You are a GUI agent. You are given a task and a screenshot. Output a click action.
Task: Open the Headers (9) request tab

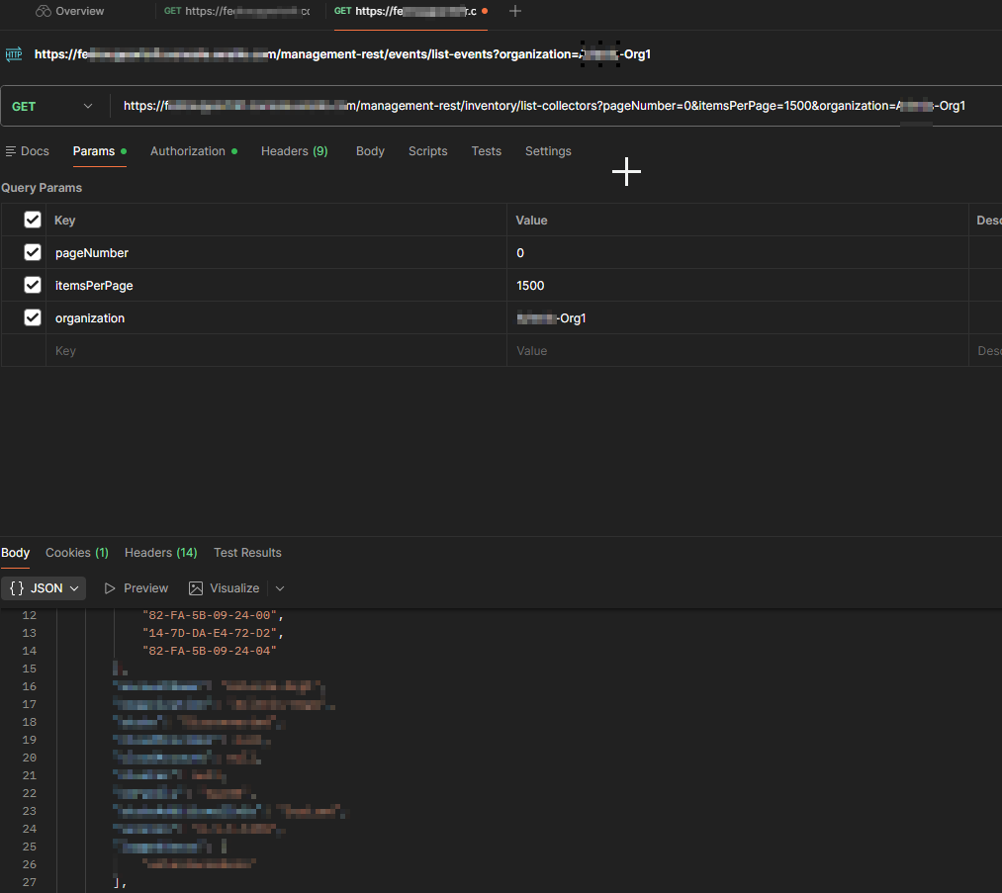[x=294, y=151]
